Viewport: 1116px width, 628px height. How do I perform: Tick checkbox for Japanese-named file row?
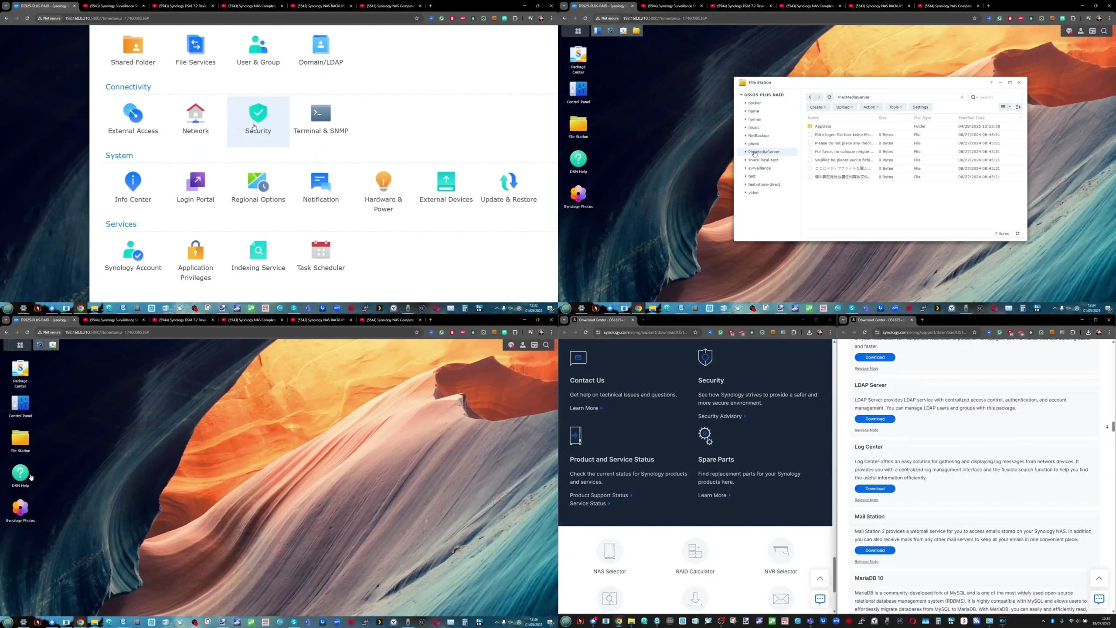pyautogui.click(x=810, y=168)
